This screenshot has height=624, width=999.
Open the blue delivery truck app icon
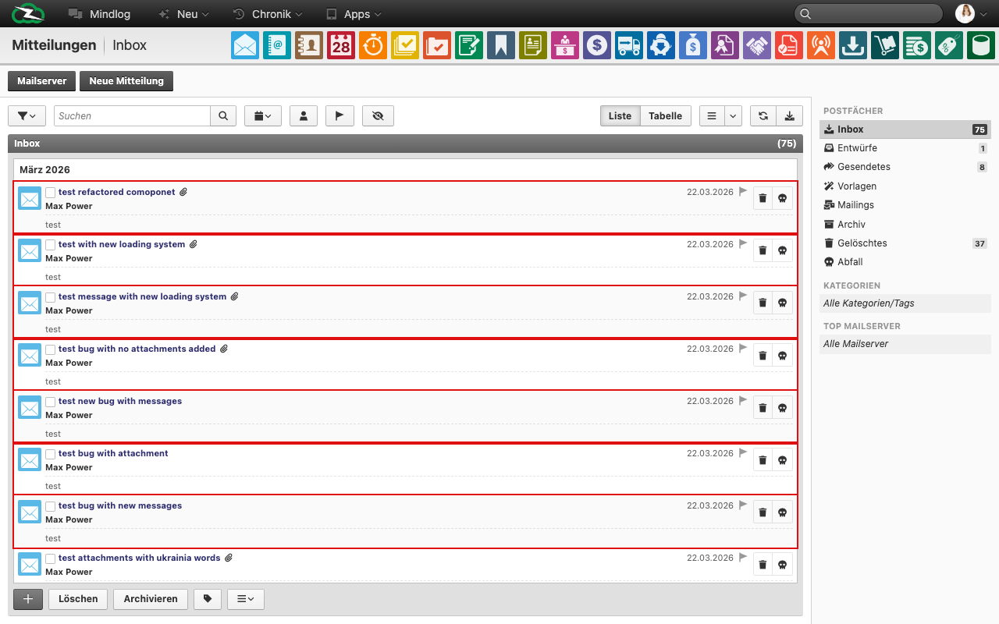(629, 45)
